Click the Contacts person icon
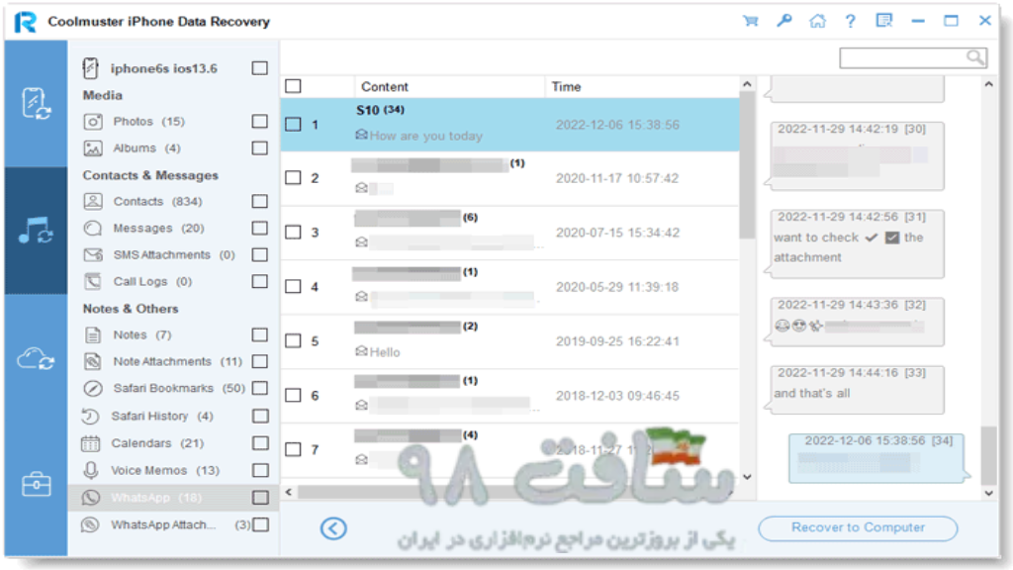This screenshot has height=570, width=1013. [93, 201]
